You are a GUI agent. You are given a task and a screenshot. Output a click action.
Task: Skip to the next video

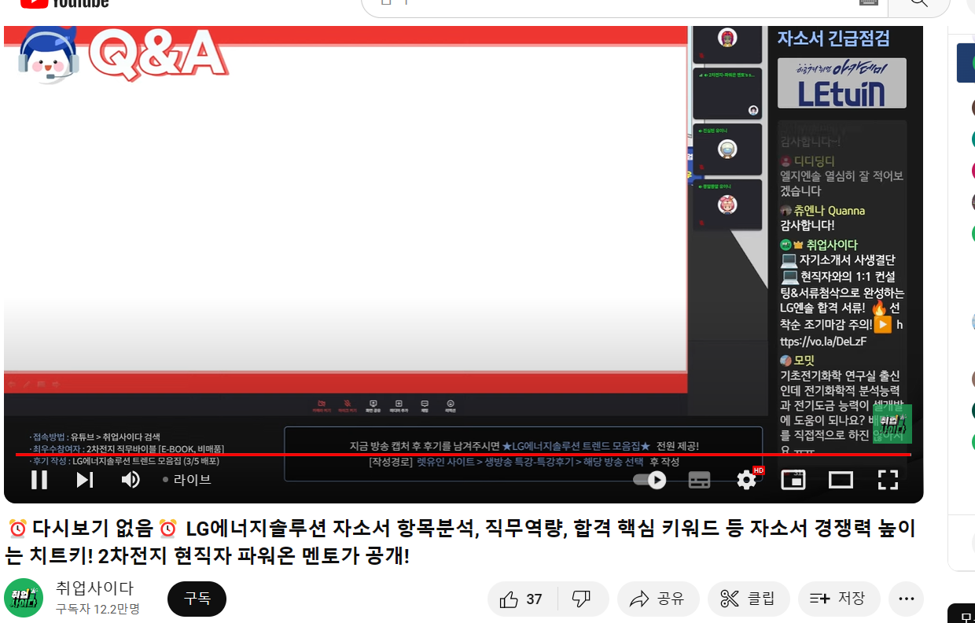pos(85,480)
